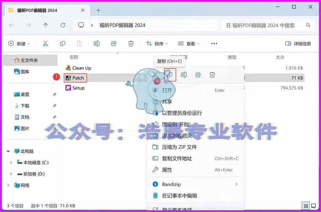
Task: Sort by the 大小 column header
Action: pyautogui.click(x=280, y=57)
